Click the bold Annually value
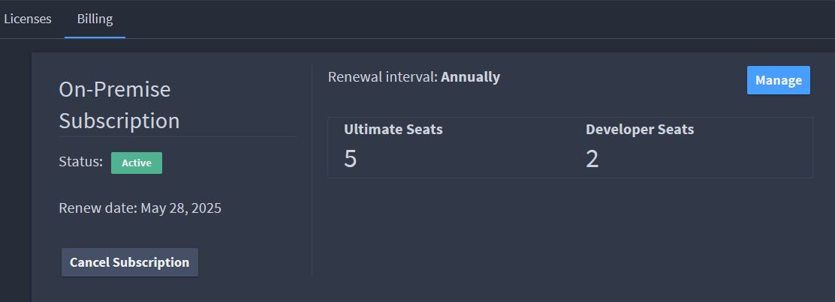The image size is (835, 302). (470, 77)
